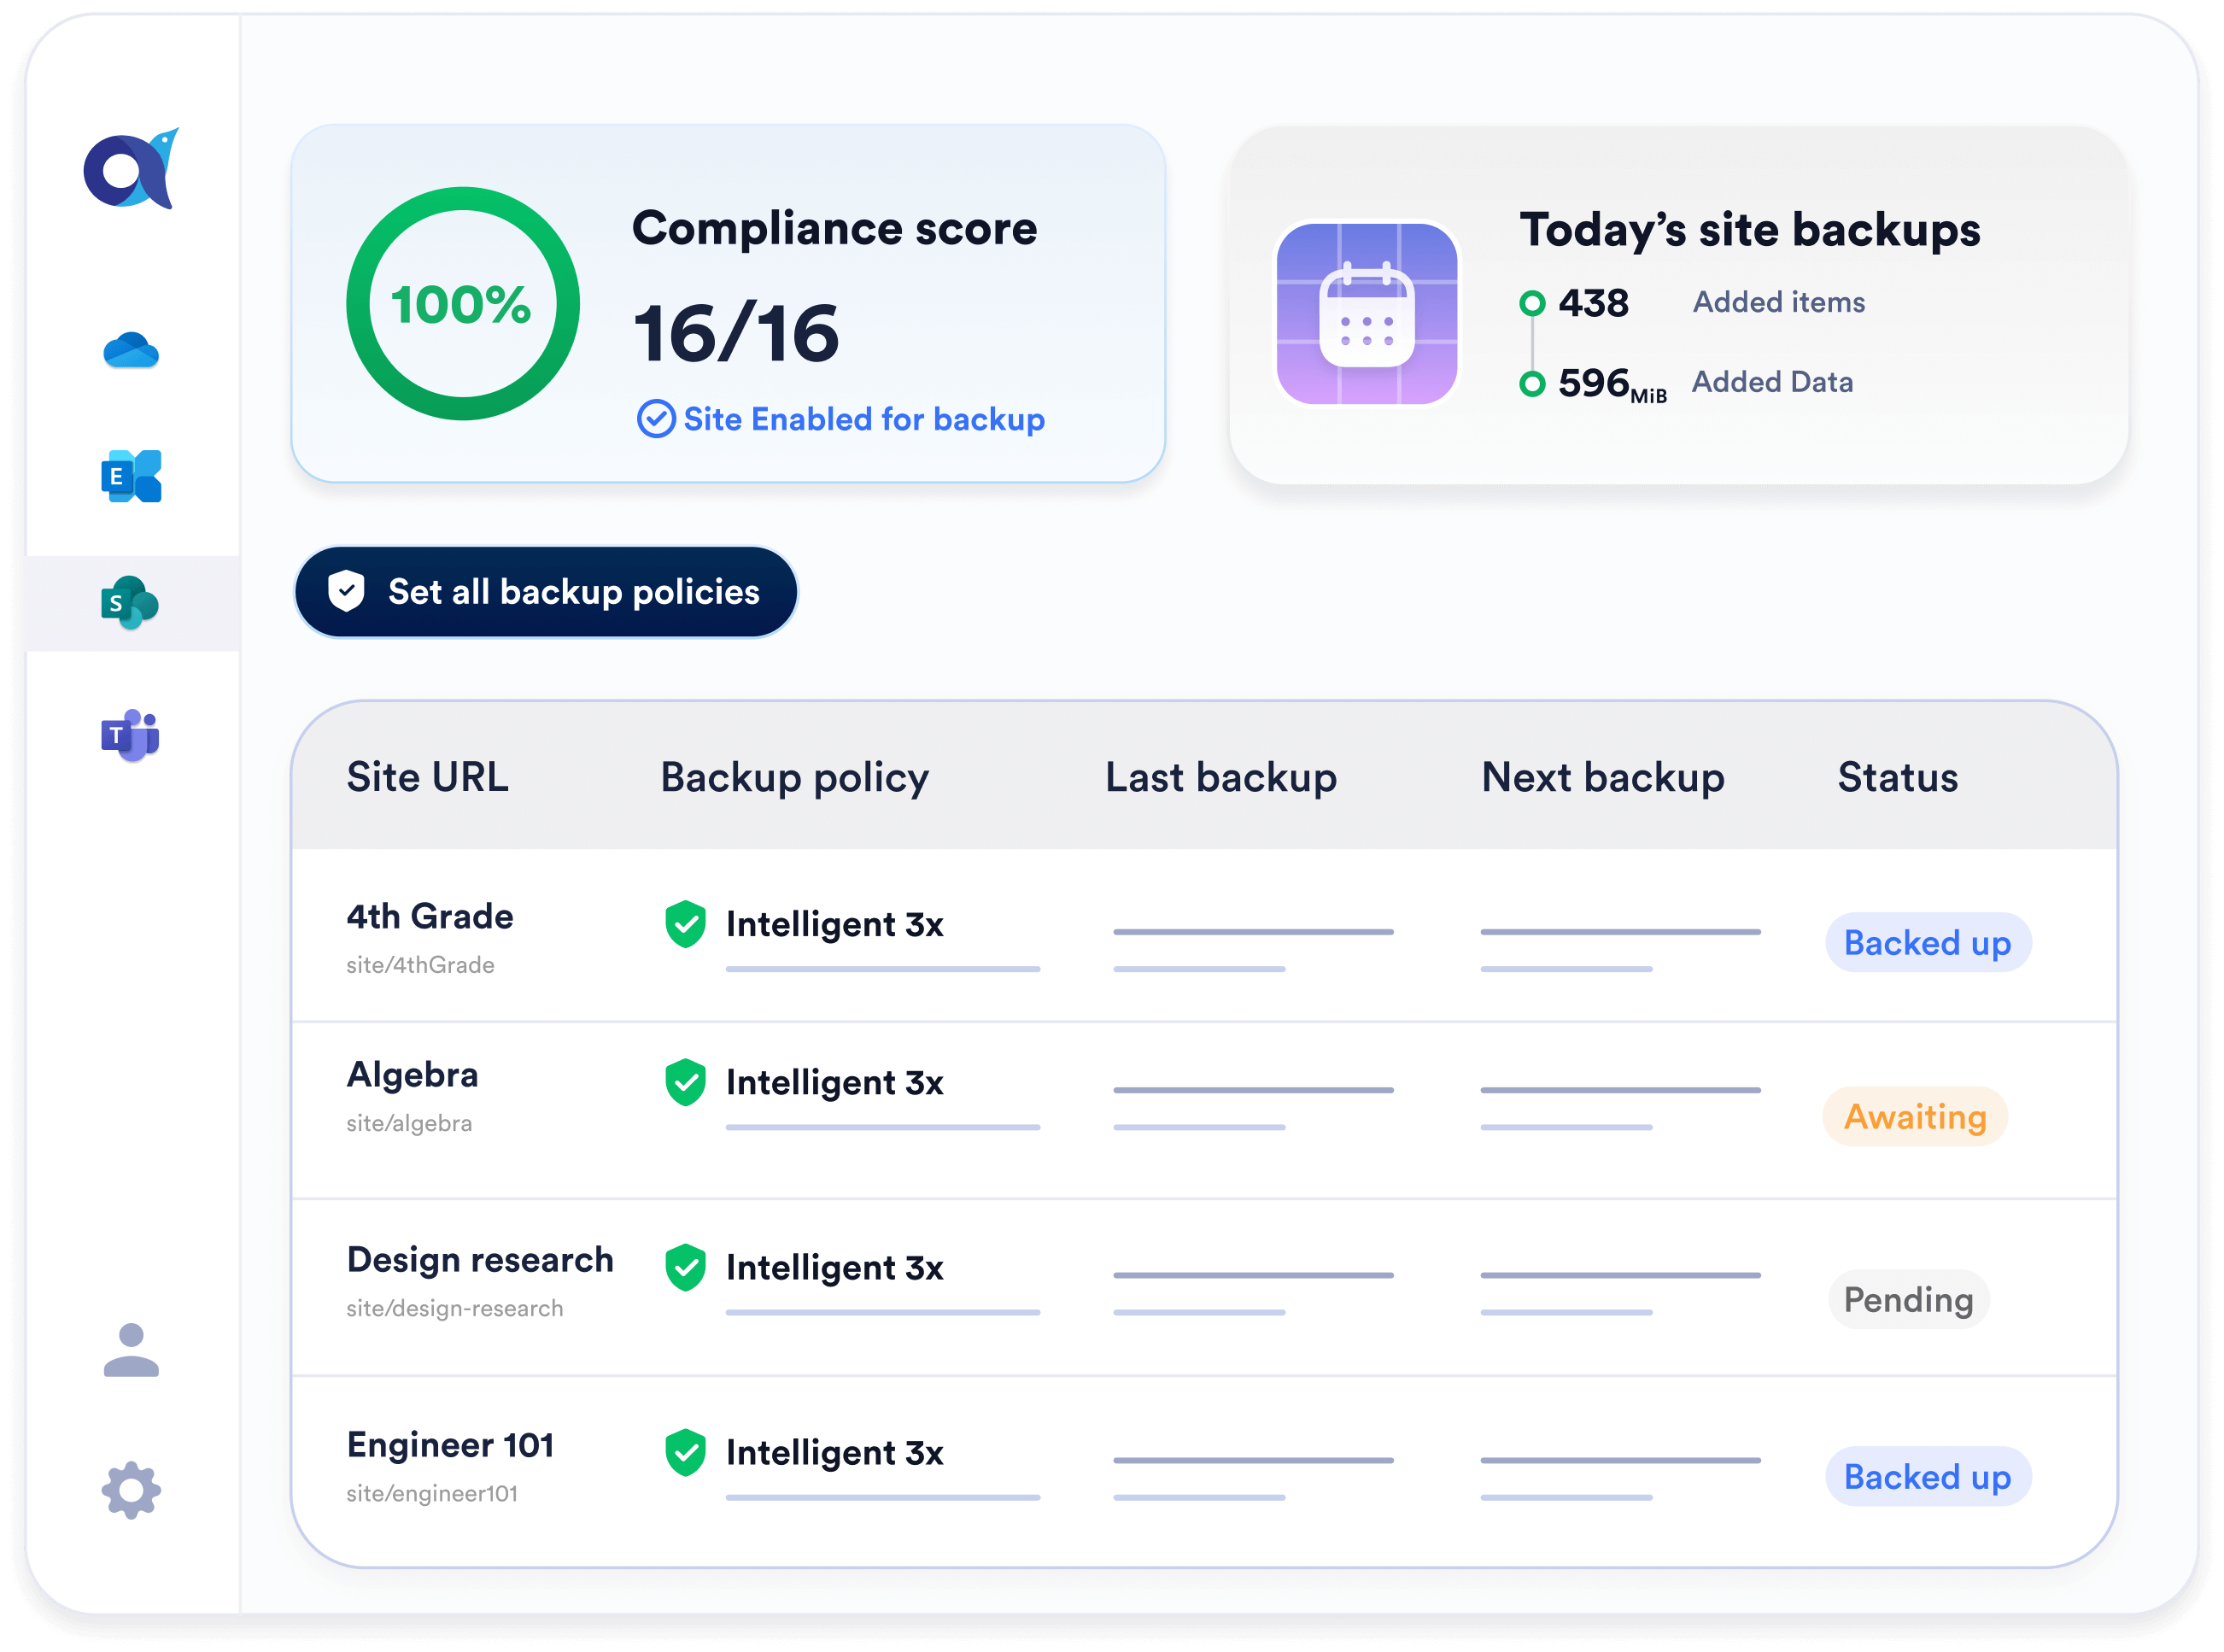2224x1652 pixels.
Task: Sort by the Site URL column header
Action: click(x=427, y=777)
